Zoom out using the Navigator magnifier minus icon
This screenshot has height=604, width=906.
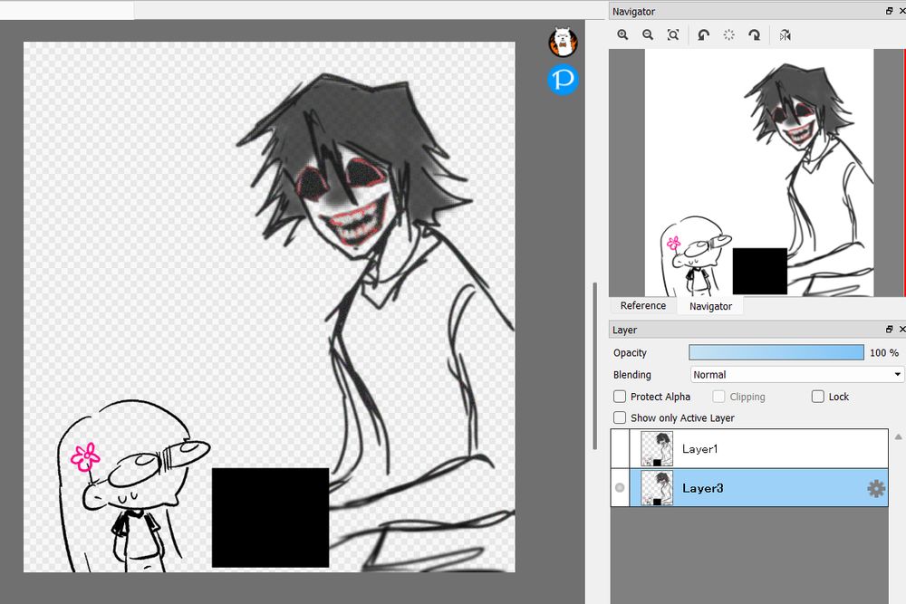(648, 35)
